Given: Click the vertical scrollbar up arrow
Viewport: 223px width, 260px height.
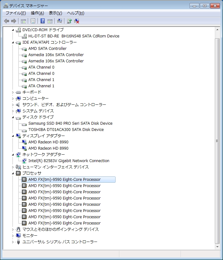Looking at the screenshot, I should tap(217, 30).
